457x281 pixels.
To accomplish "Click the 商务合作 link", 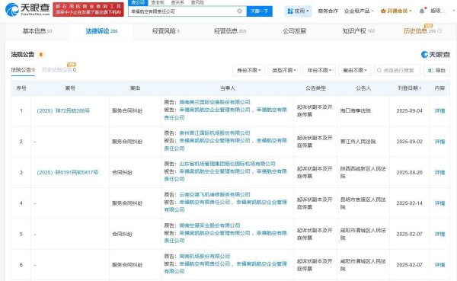I will click(x=328, y=11).
